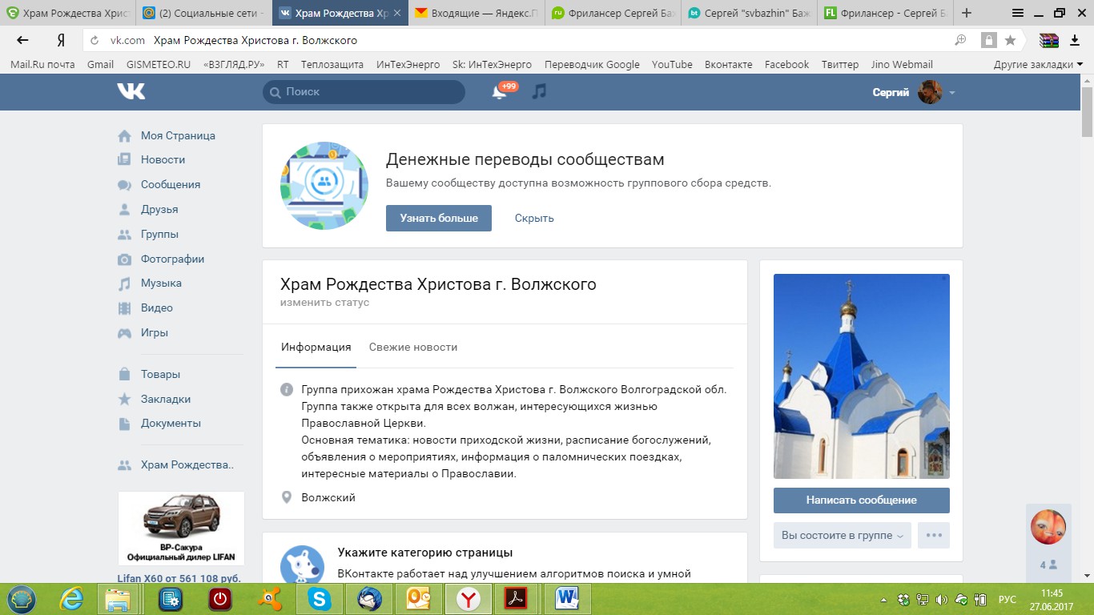This screenshot has width=1094, height=615.
Task: Open the Храм Рождества.. sidebar shortcut
Action: click(187, 464)
